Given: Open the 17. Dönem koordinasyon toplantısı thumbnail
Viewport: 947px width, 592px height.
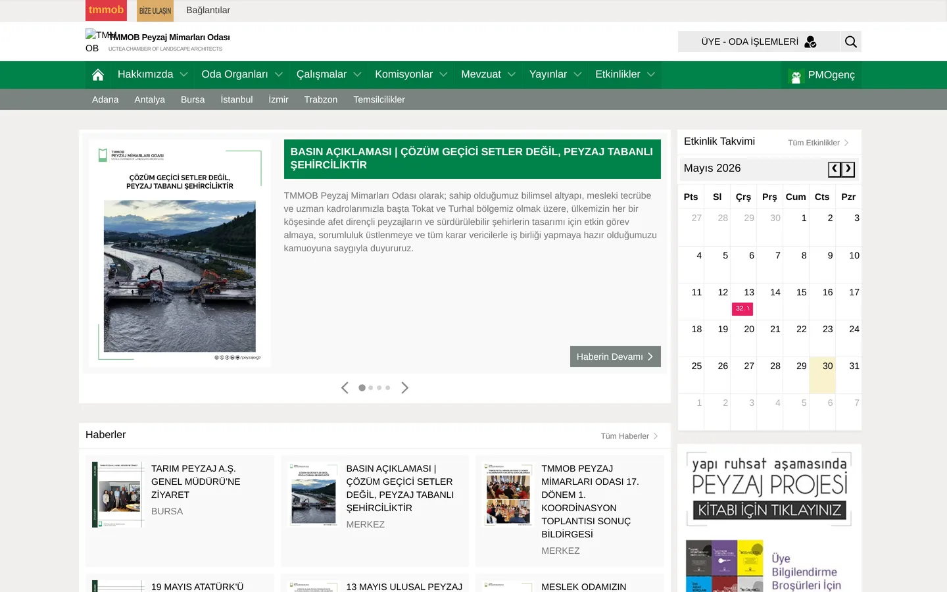Looking at the screenshot, I should coord(508,495).
